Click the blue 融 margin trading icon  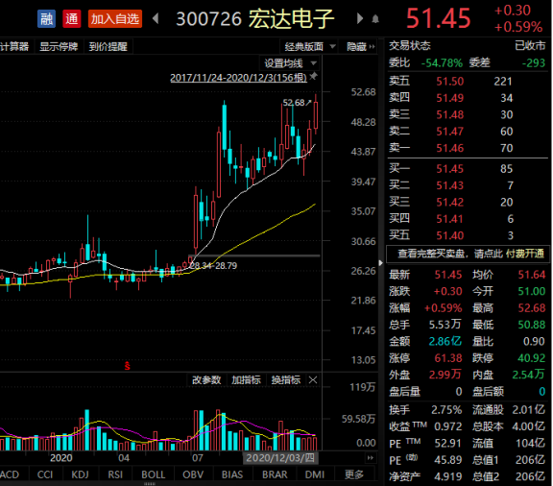tap(46, 18)
